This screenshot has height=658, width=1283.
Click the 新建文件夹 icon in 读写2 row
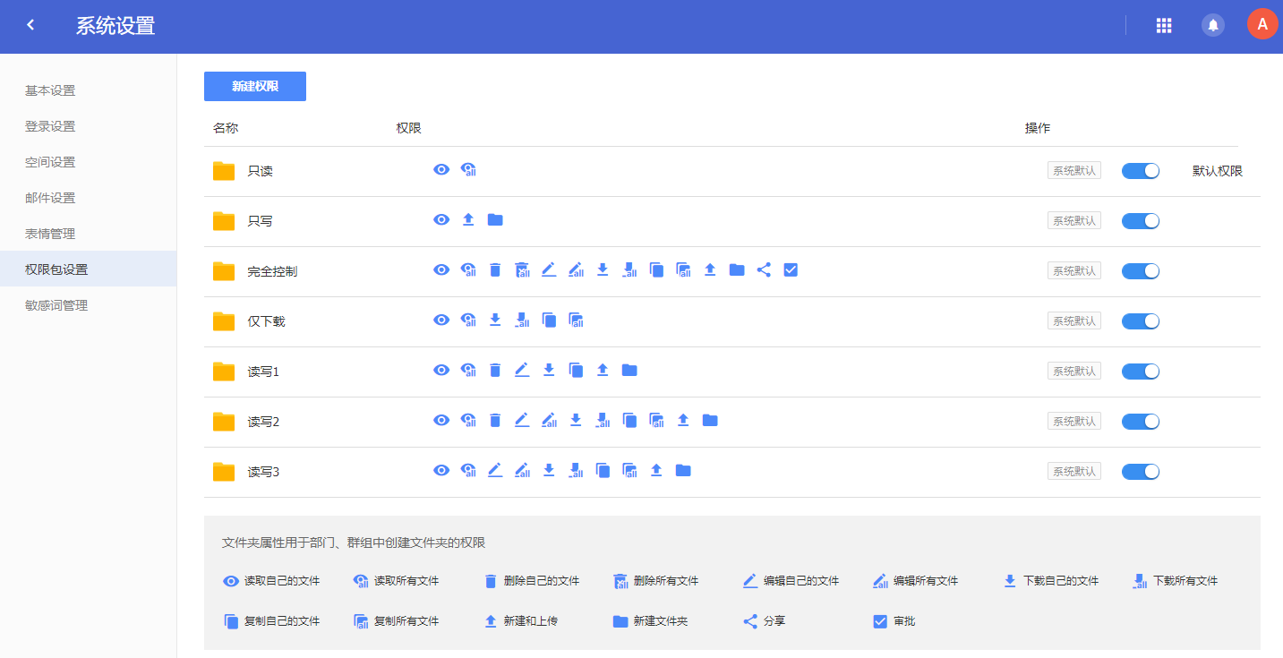tap(710, 420)
